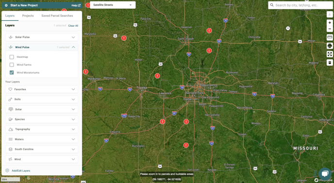Click the print map icon

[330, 46]
